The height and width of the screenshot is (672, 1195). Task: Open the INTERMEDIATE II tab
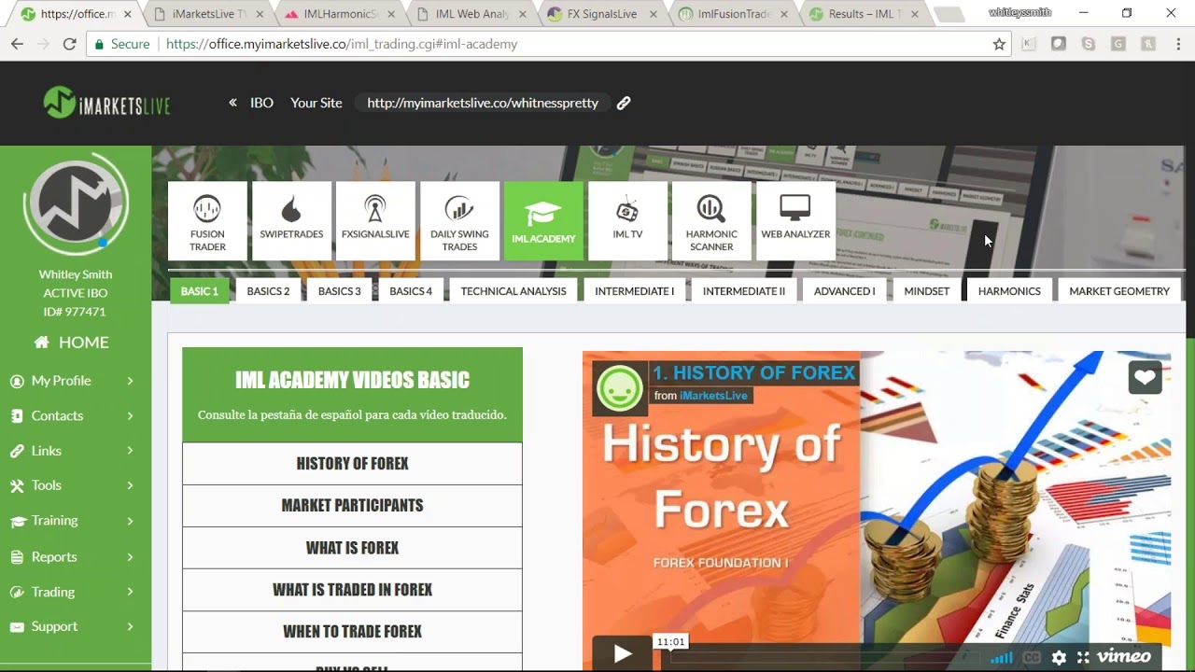[743, 291]
